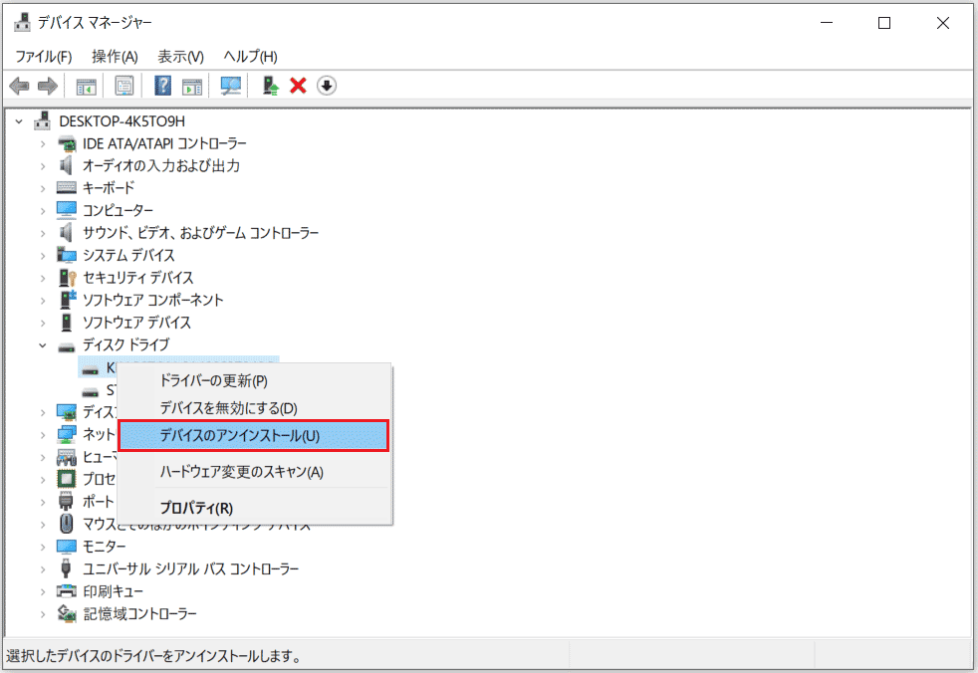Choose プロパティ(R) in context menu

(x=255, y=508)
